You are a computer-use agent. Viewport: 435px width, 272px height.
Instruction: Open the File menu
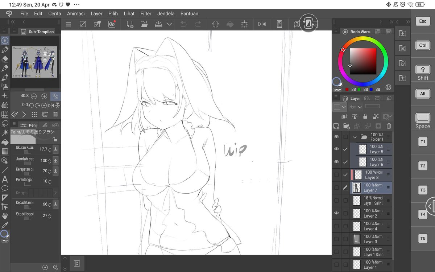pyautogui.click(x=24, y=14)
